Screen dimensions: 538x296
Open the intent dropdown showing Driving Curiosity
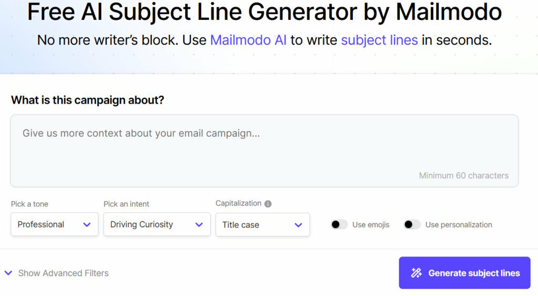coord(157,224)
